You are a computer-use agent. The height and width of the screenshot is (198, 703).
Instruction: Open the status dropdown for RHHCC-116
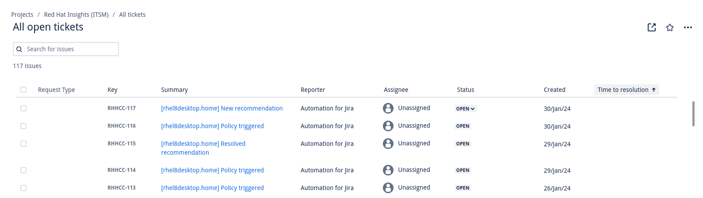pos(463,126)
